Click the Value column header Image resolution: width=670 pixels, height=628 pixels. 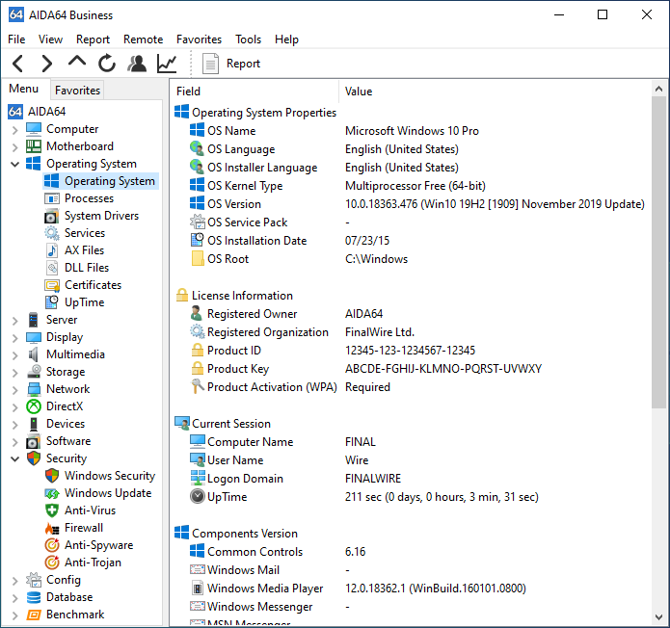pyautogui.click(x=359, y=92)
